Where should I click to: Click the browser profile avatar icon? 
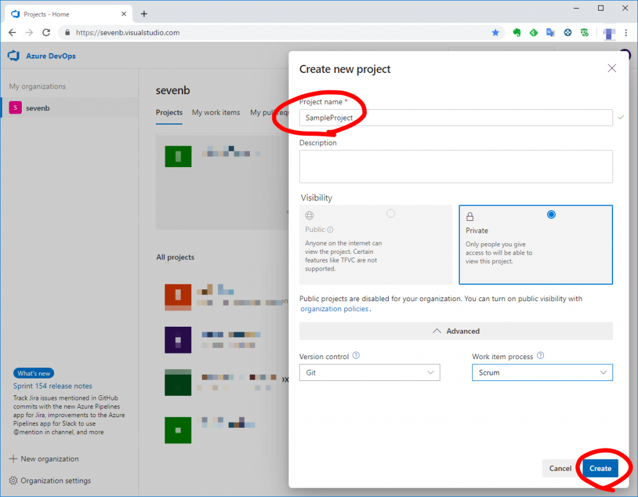click(609, 34)
